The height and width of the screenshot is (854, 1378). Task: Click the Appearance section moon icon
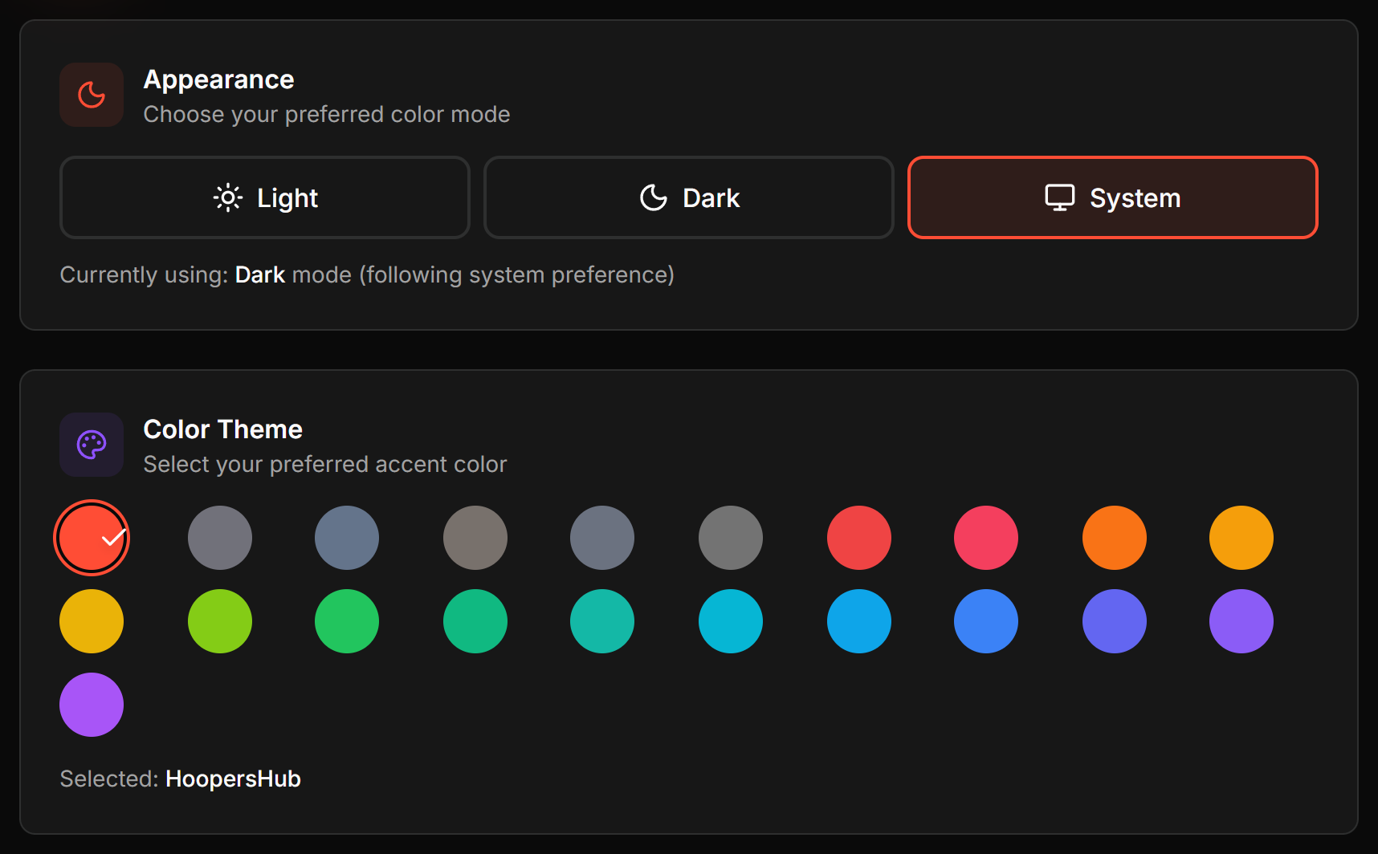point(92,95)
